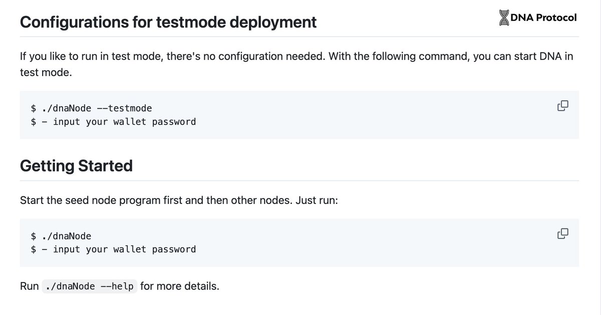The height and width of the screenshot is (315, 601).
Task: Copy the testmode command code block
Action: coord(562,105)
